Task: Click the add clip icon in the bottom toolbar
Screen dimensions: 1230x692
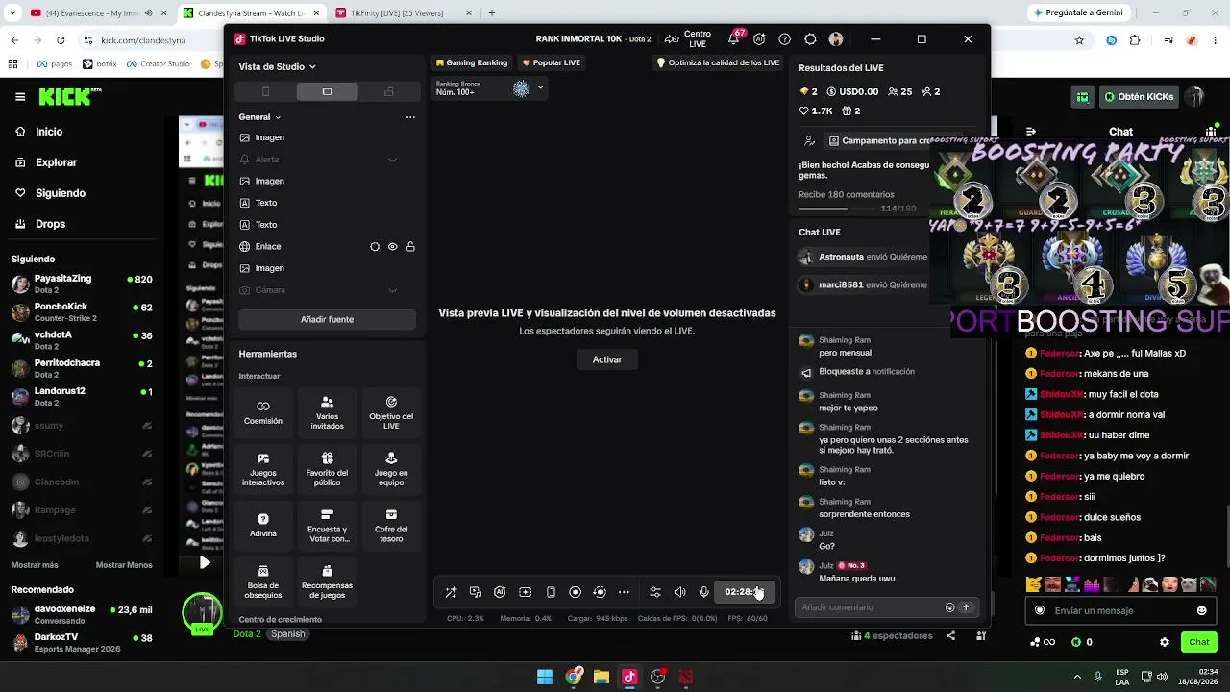Action: click(x=525, y=592)
